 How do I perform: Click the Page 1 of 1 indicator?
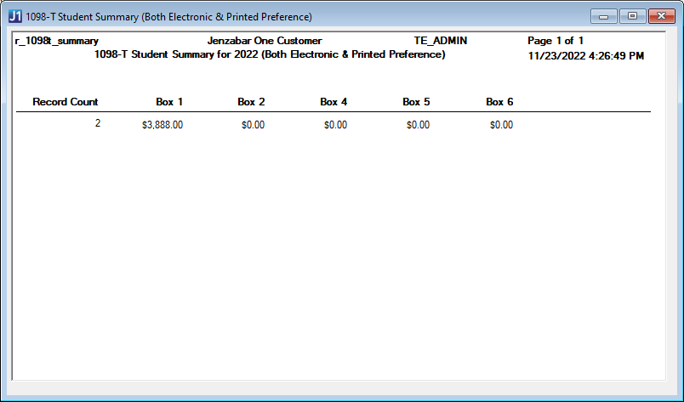[556, 41]
